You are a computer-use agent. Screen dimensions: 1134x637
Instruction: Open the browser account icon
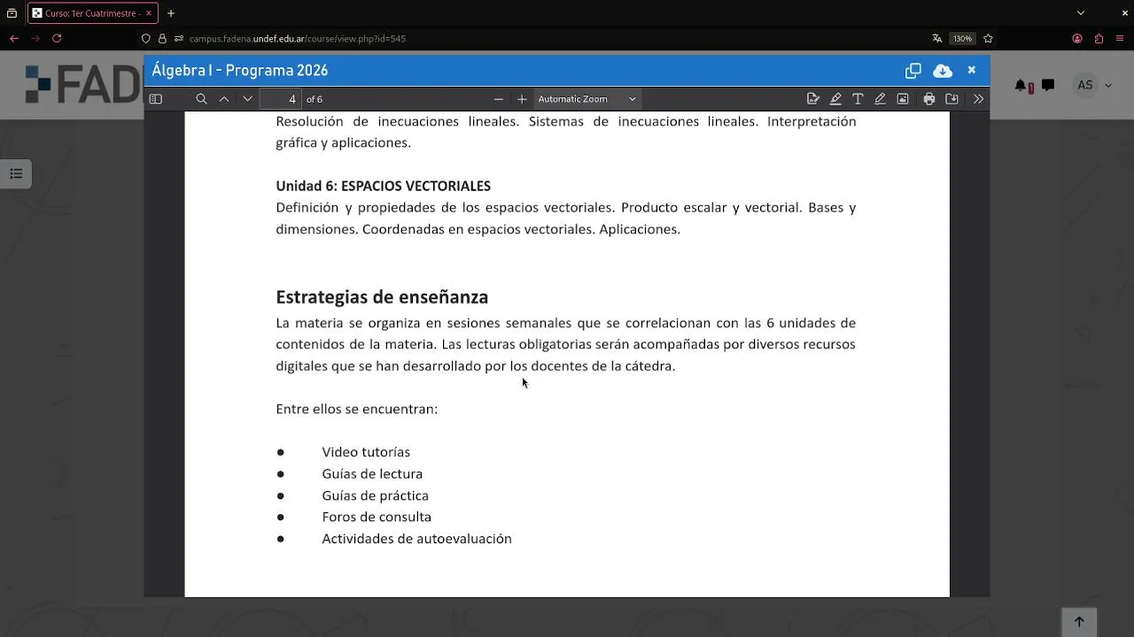[x=1077, y=38]
